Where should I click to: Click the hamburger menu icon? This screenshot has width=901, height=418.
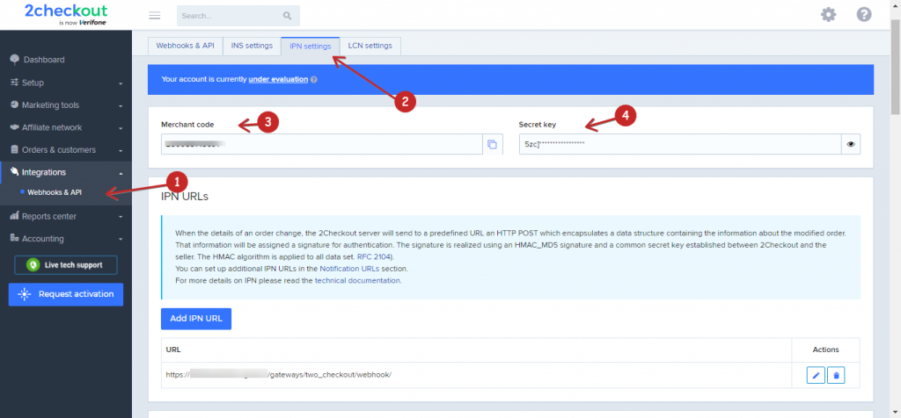(x=155, y=16)
